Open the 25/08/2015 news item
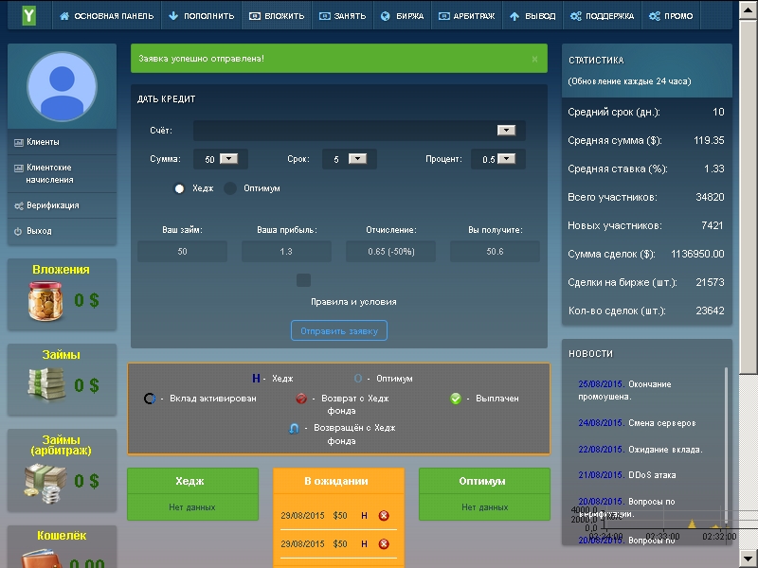 pyautogui.click(x=624, y=390)
